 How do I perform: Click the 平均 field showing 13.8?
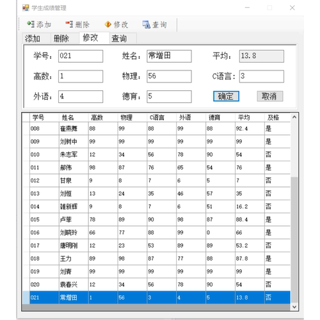(262, 56)
